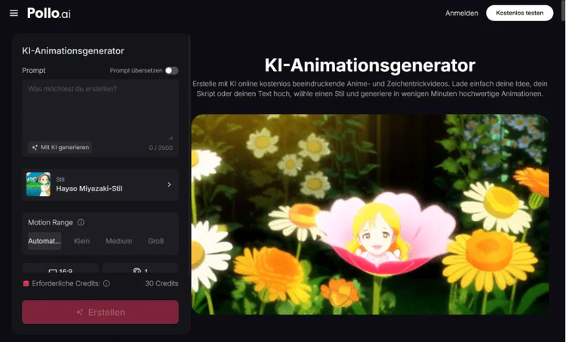Expand style options with the chevron arrow
The image size is (566, 342).
pyautogui.click(x=169, y=185)
